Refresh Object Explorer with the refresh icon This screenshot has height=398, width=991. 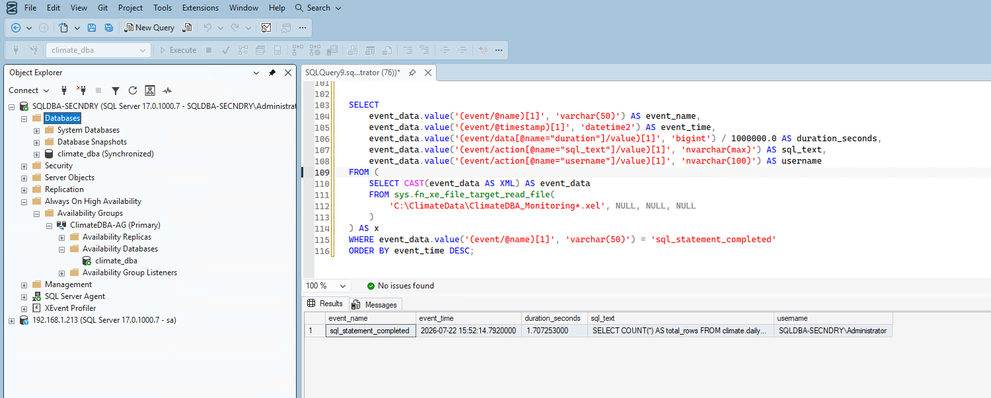pos(133,90)
